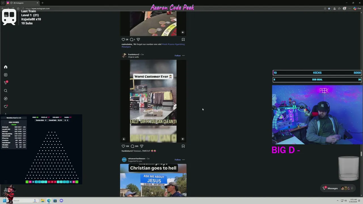Image resolution: width=363 pixels, height=204 pixels.
Task: Open whoeverhastheson profile link
Action: point(136,159)
